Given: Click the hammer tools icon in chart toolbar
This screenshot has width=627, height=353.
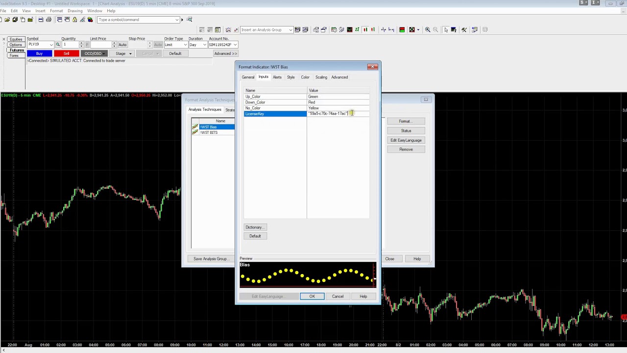Looking at the screenshot, I should coord(464,29).
